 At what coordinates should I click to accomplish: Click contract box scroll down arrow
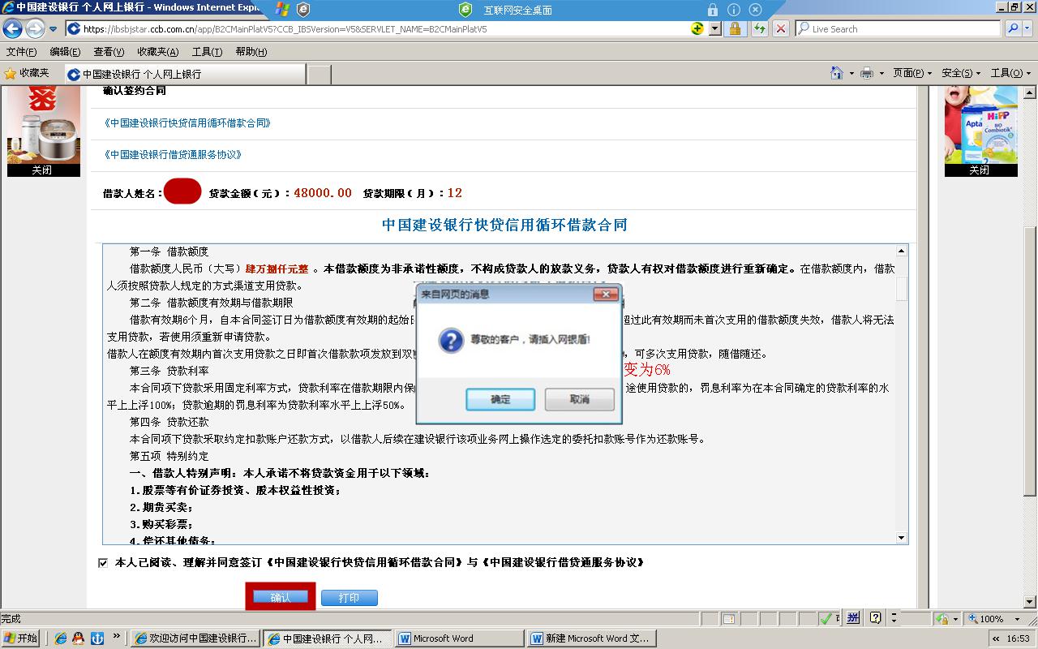pyautogui.click(x=901, y=537)
